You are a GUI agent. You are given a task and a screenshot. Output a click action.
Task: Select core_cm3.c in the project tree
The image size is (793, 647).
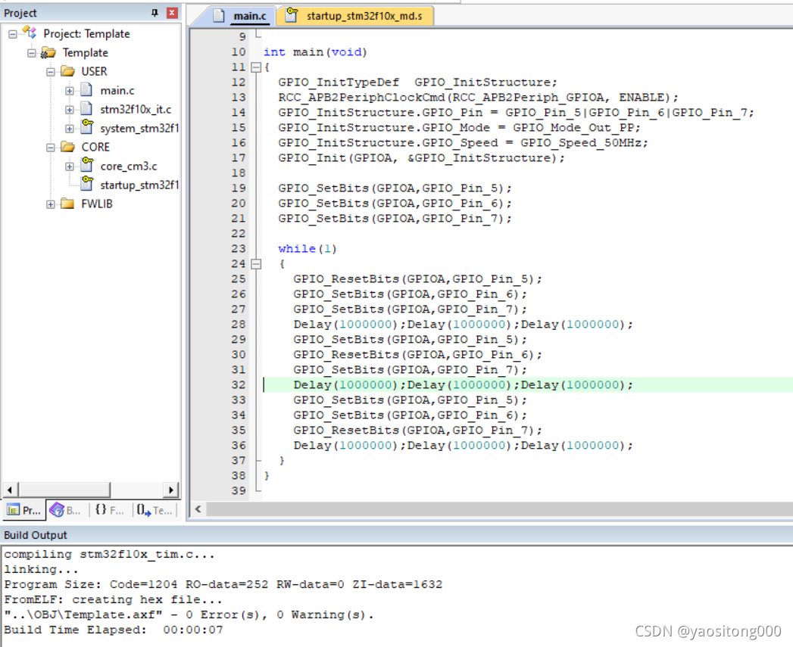coord(129,166)
